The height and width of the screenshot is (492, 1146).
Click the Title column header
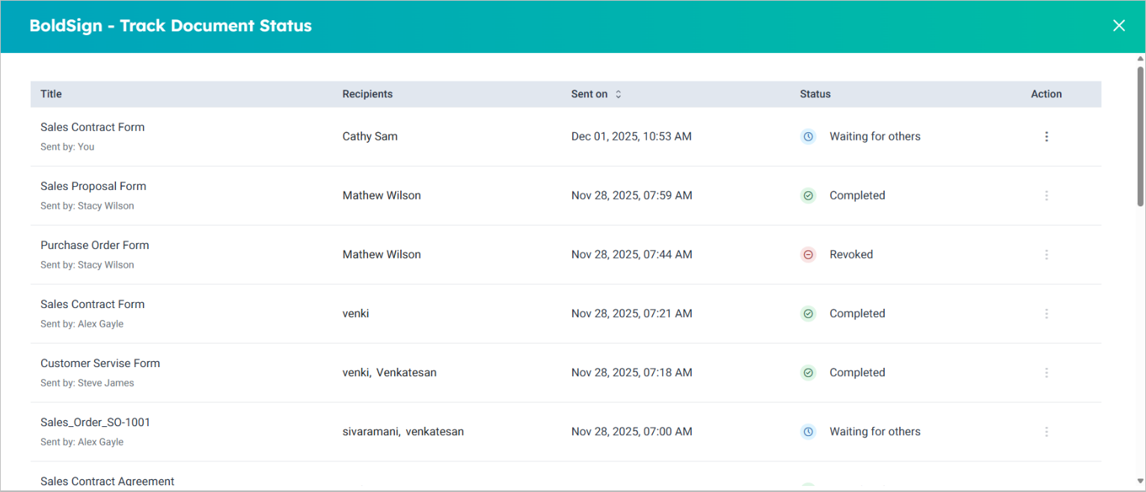(x=52, y=94)
